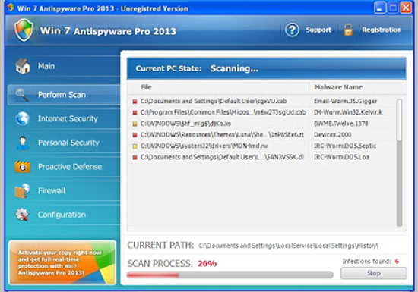This screenshot has width=418, height=292.
Task: Select the BWME.Twelve.1378 entry
Action: [x=340, y=124]
